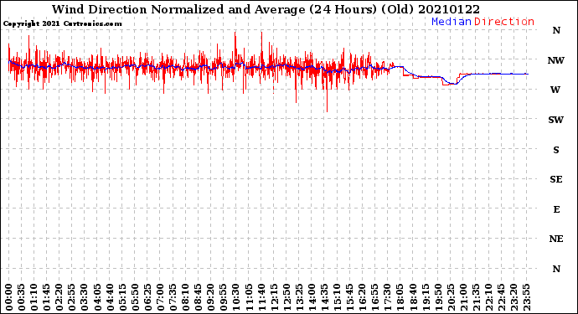Screen dimensions: 578x314
Task: Click the 07:35 time label
Action: [x=173, y=297]
